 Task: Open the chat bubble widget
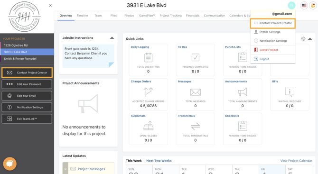10,164
